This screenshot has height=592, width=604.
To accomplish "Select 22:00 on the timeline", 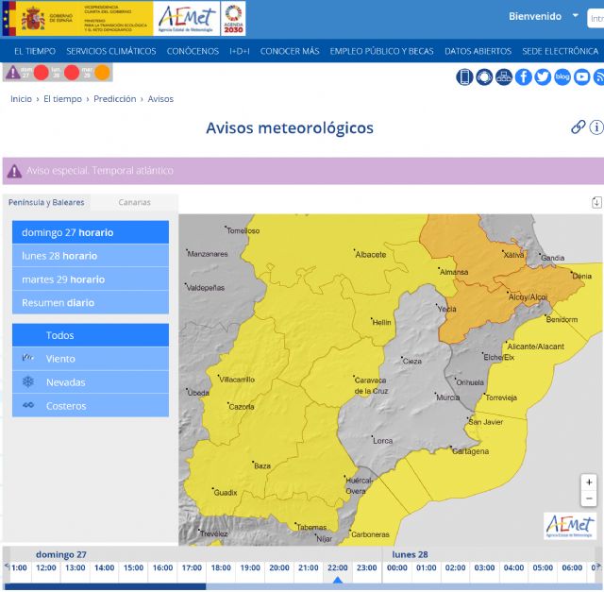I will tap(338, 567).
